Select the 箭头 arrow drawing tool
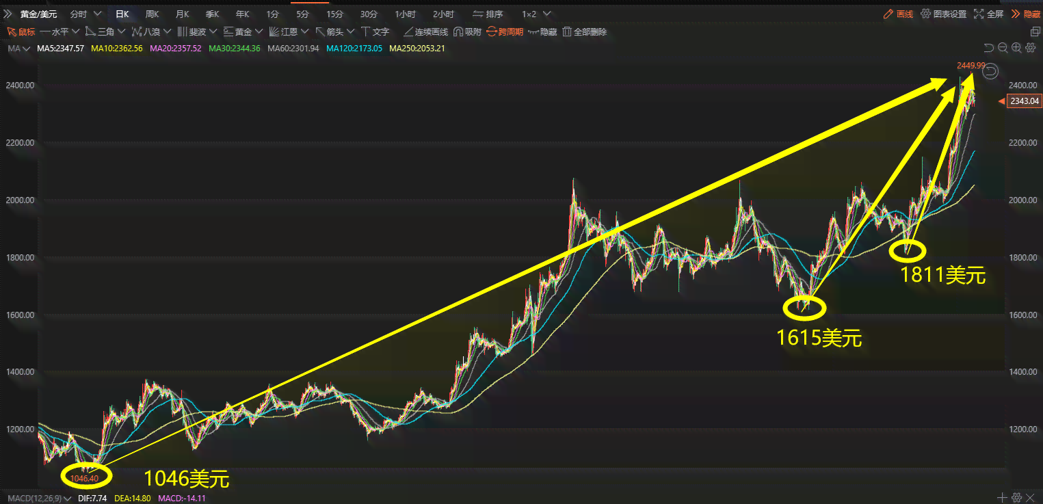Image resolution: width=1043 pixels, height=504 pixels. click(329, 31)
